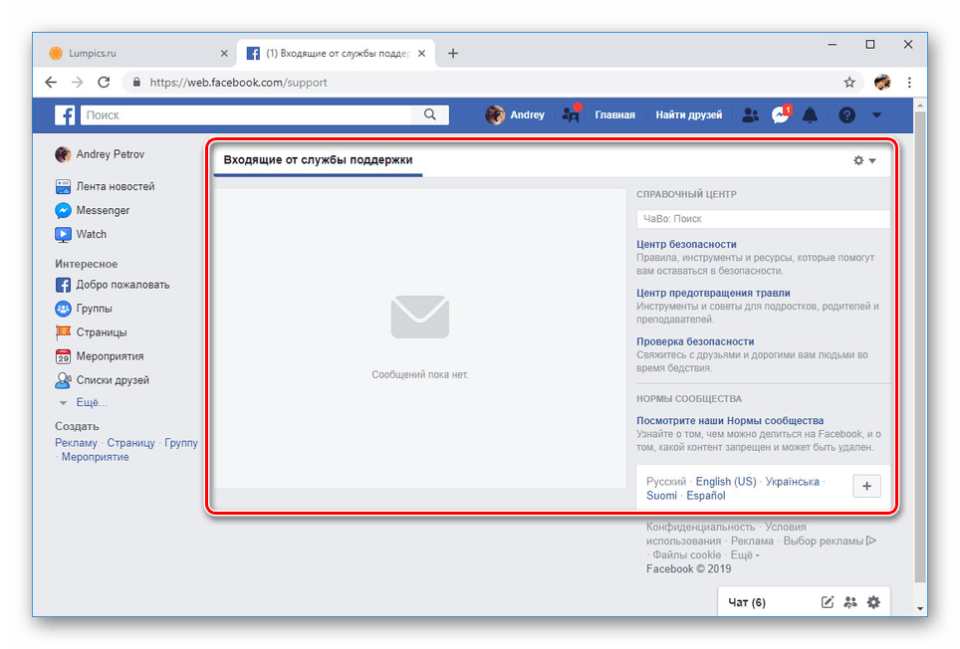Open Главная in header
The image size is (960, 649).
(x=614, y=115)
